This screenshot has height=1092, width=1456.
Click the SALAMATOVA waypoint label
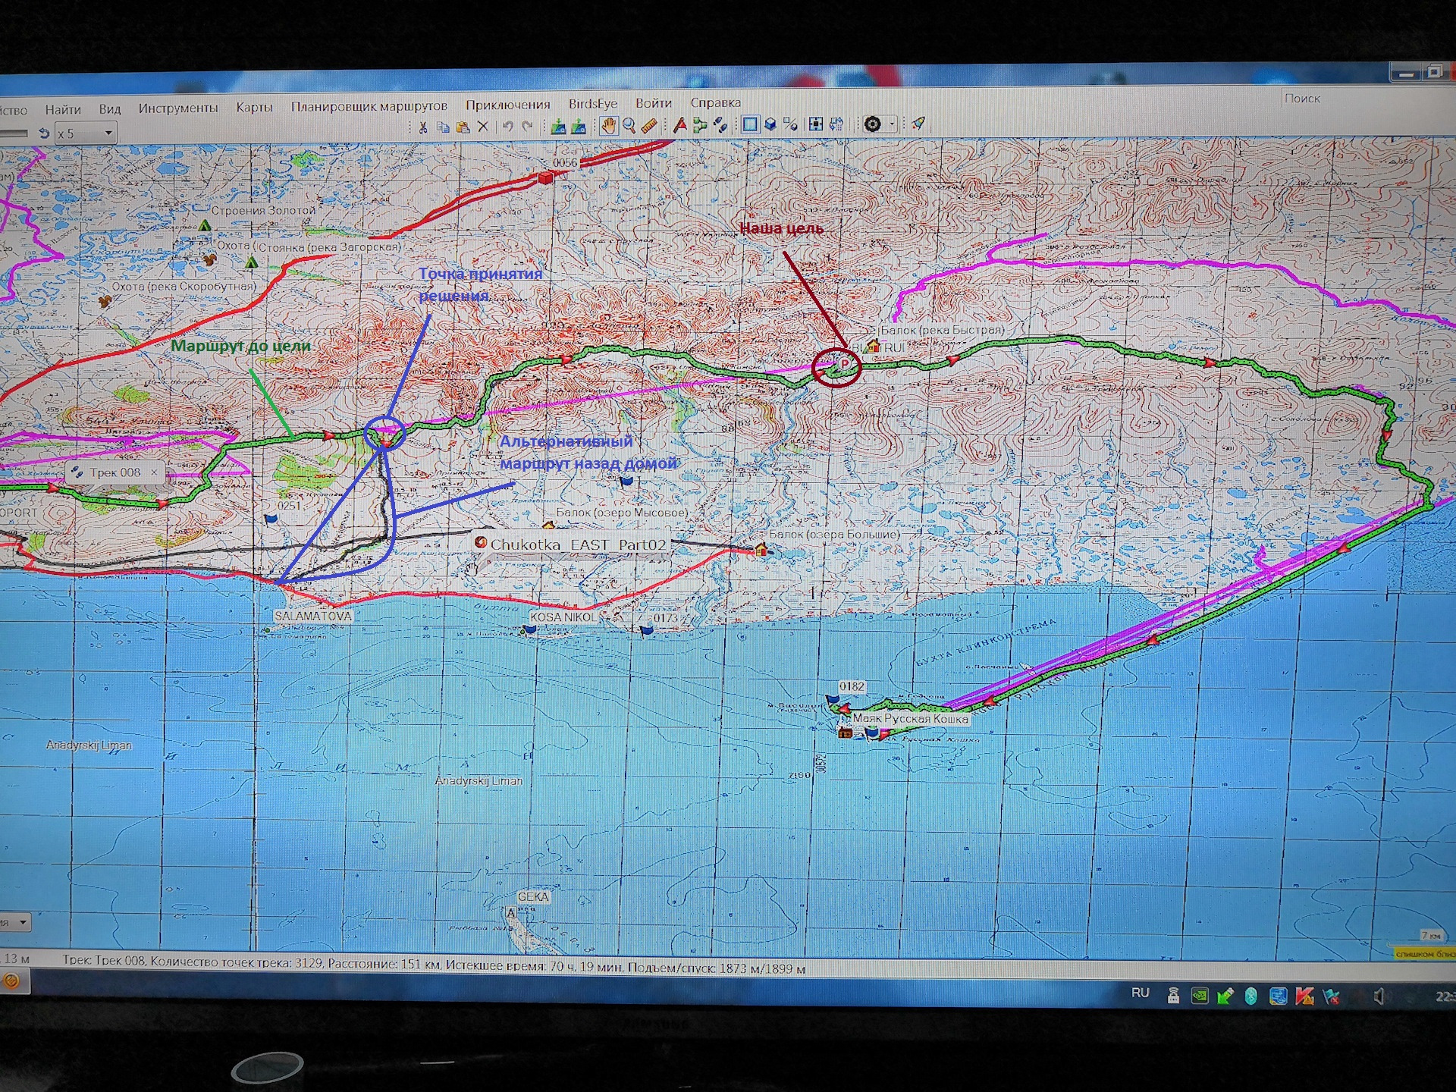313,617
